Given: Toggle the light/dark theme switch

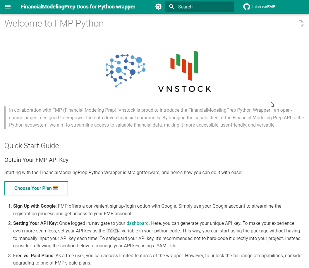Looking at the screenshot, I should point(158,7).
